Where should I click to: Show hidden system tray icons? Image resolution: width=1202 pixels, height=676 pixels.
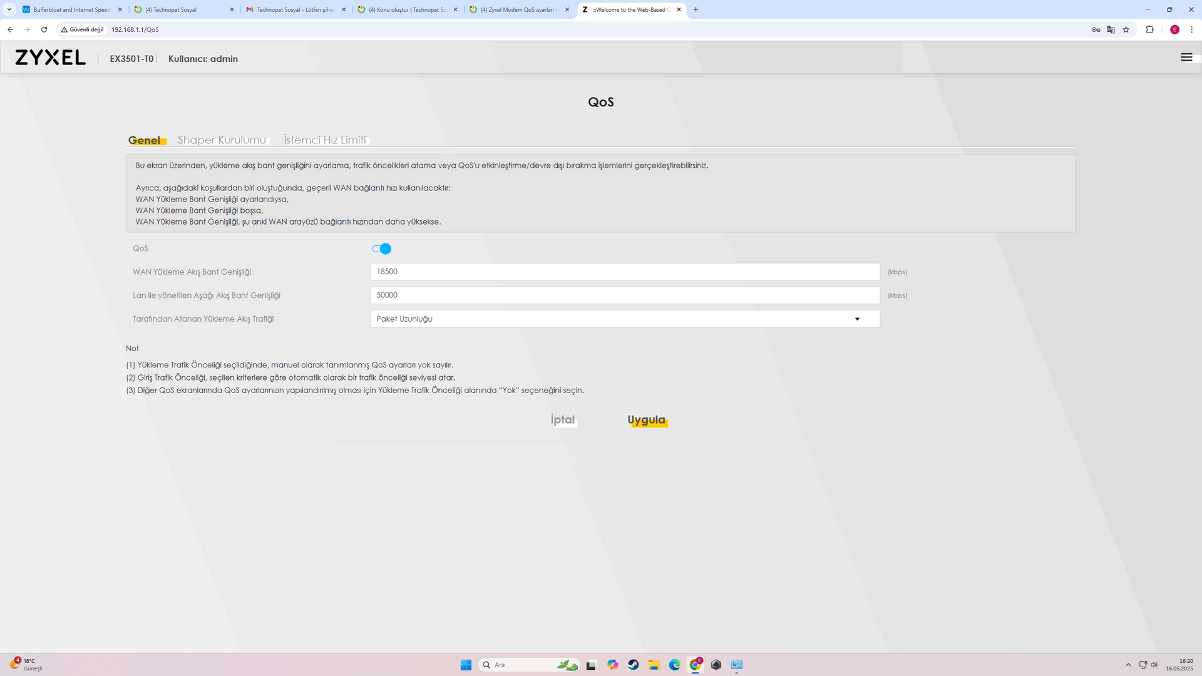(x=1128, y=665)
